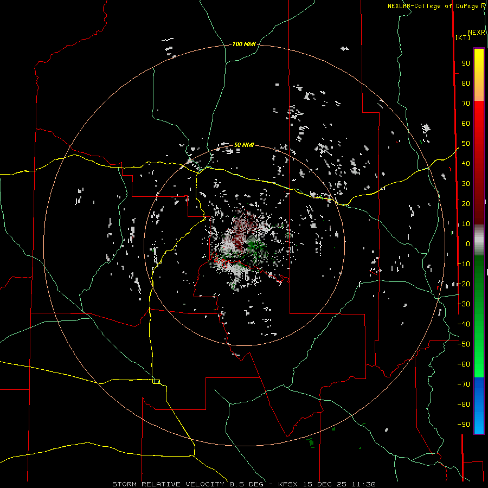This screenshot has width=488, height=488.
Task: Select the gray zero-velocity legend segment
Action: coord(479,240)
